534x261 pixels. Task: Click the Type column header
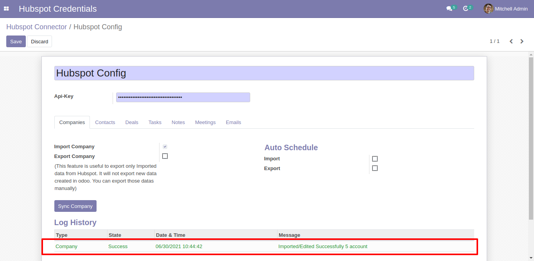[81, 235]
